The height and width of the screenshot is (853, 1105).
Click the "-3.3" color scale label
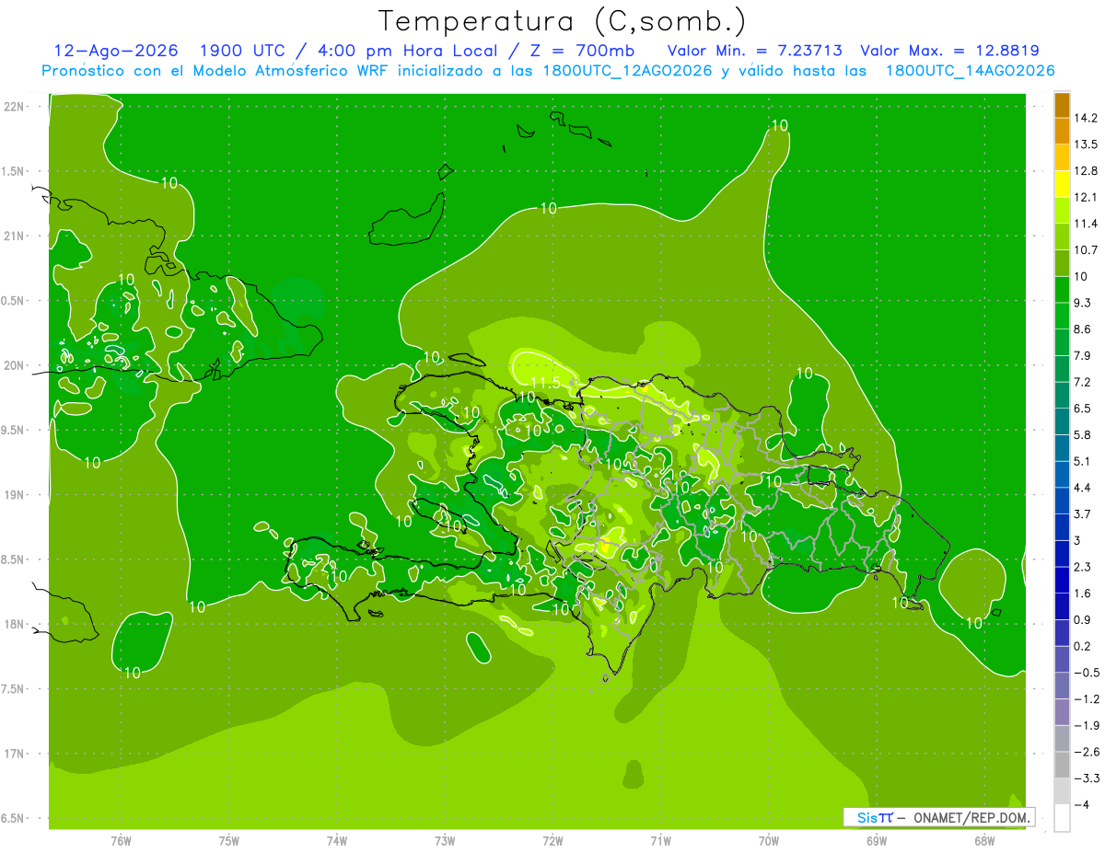click(x=1087, y=778)
